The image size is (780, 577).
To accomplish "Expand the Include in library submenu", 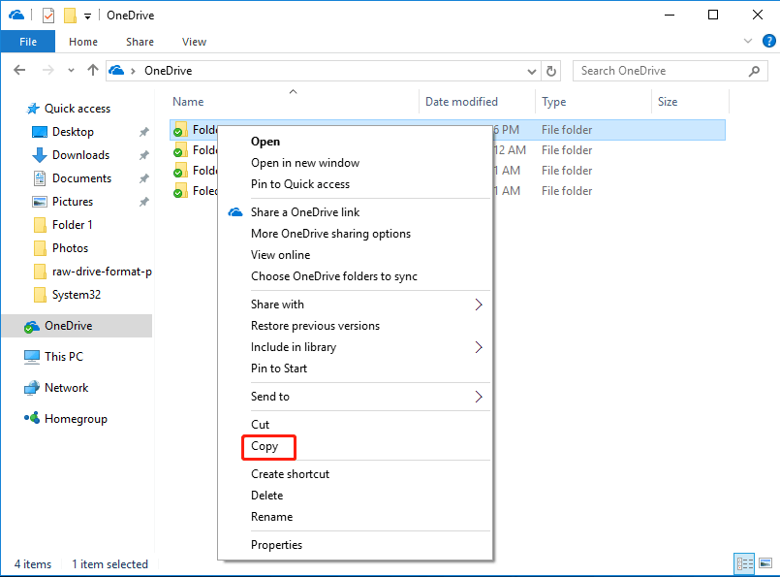I will pyautogui.click(x=356, y=347).
